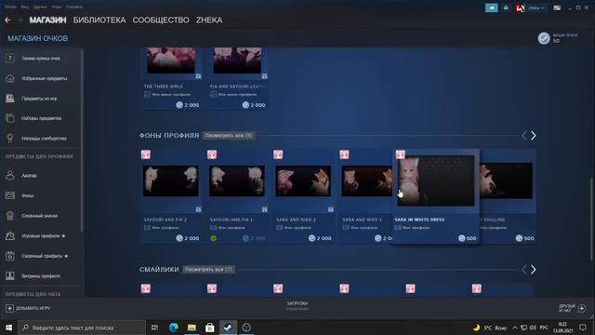Click the Друзья и чат plus icon
This screenshot has width=595, height=335.
click(582, 308)
